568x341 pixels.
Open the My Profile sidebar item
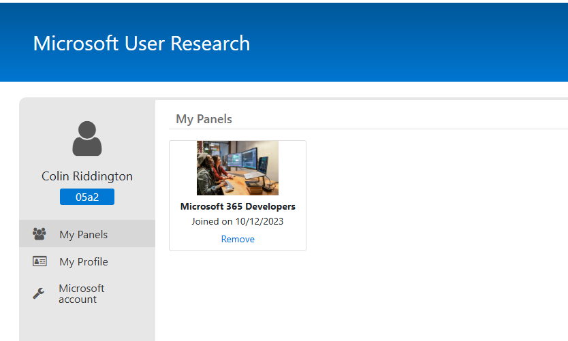tap(87, 261)
